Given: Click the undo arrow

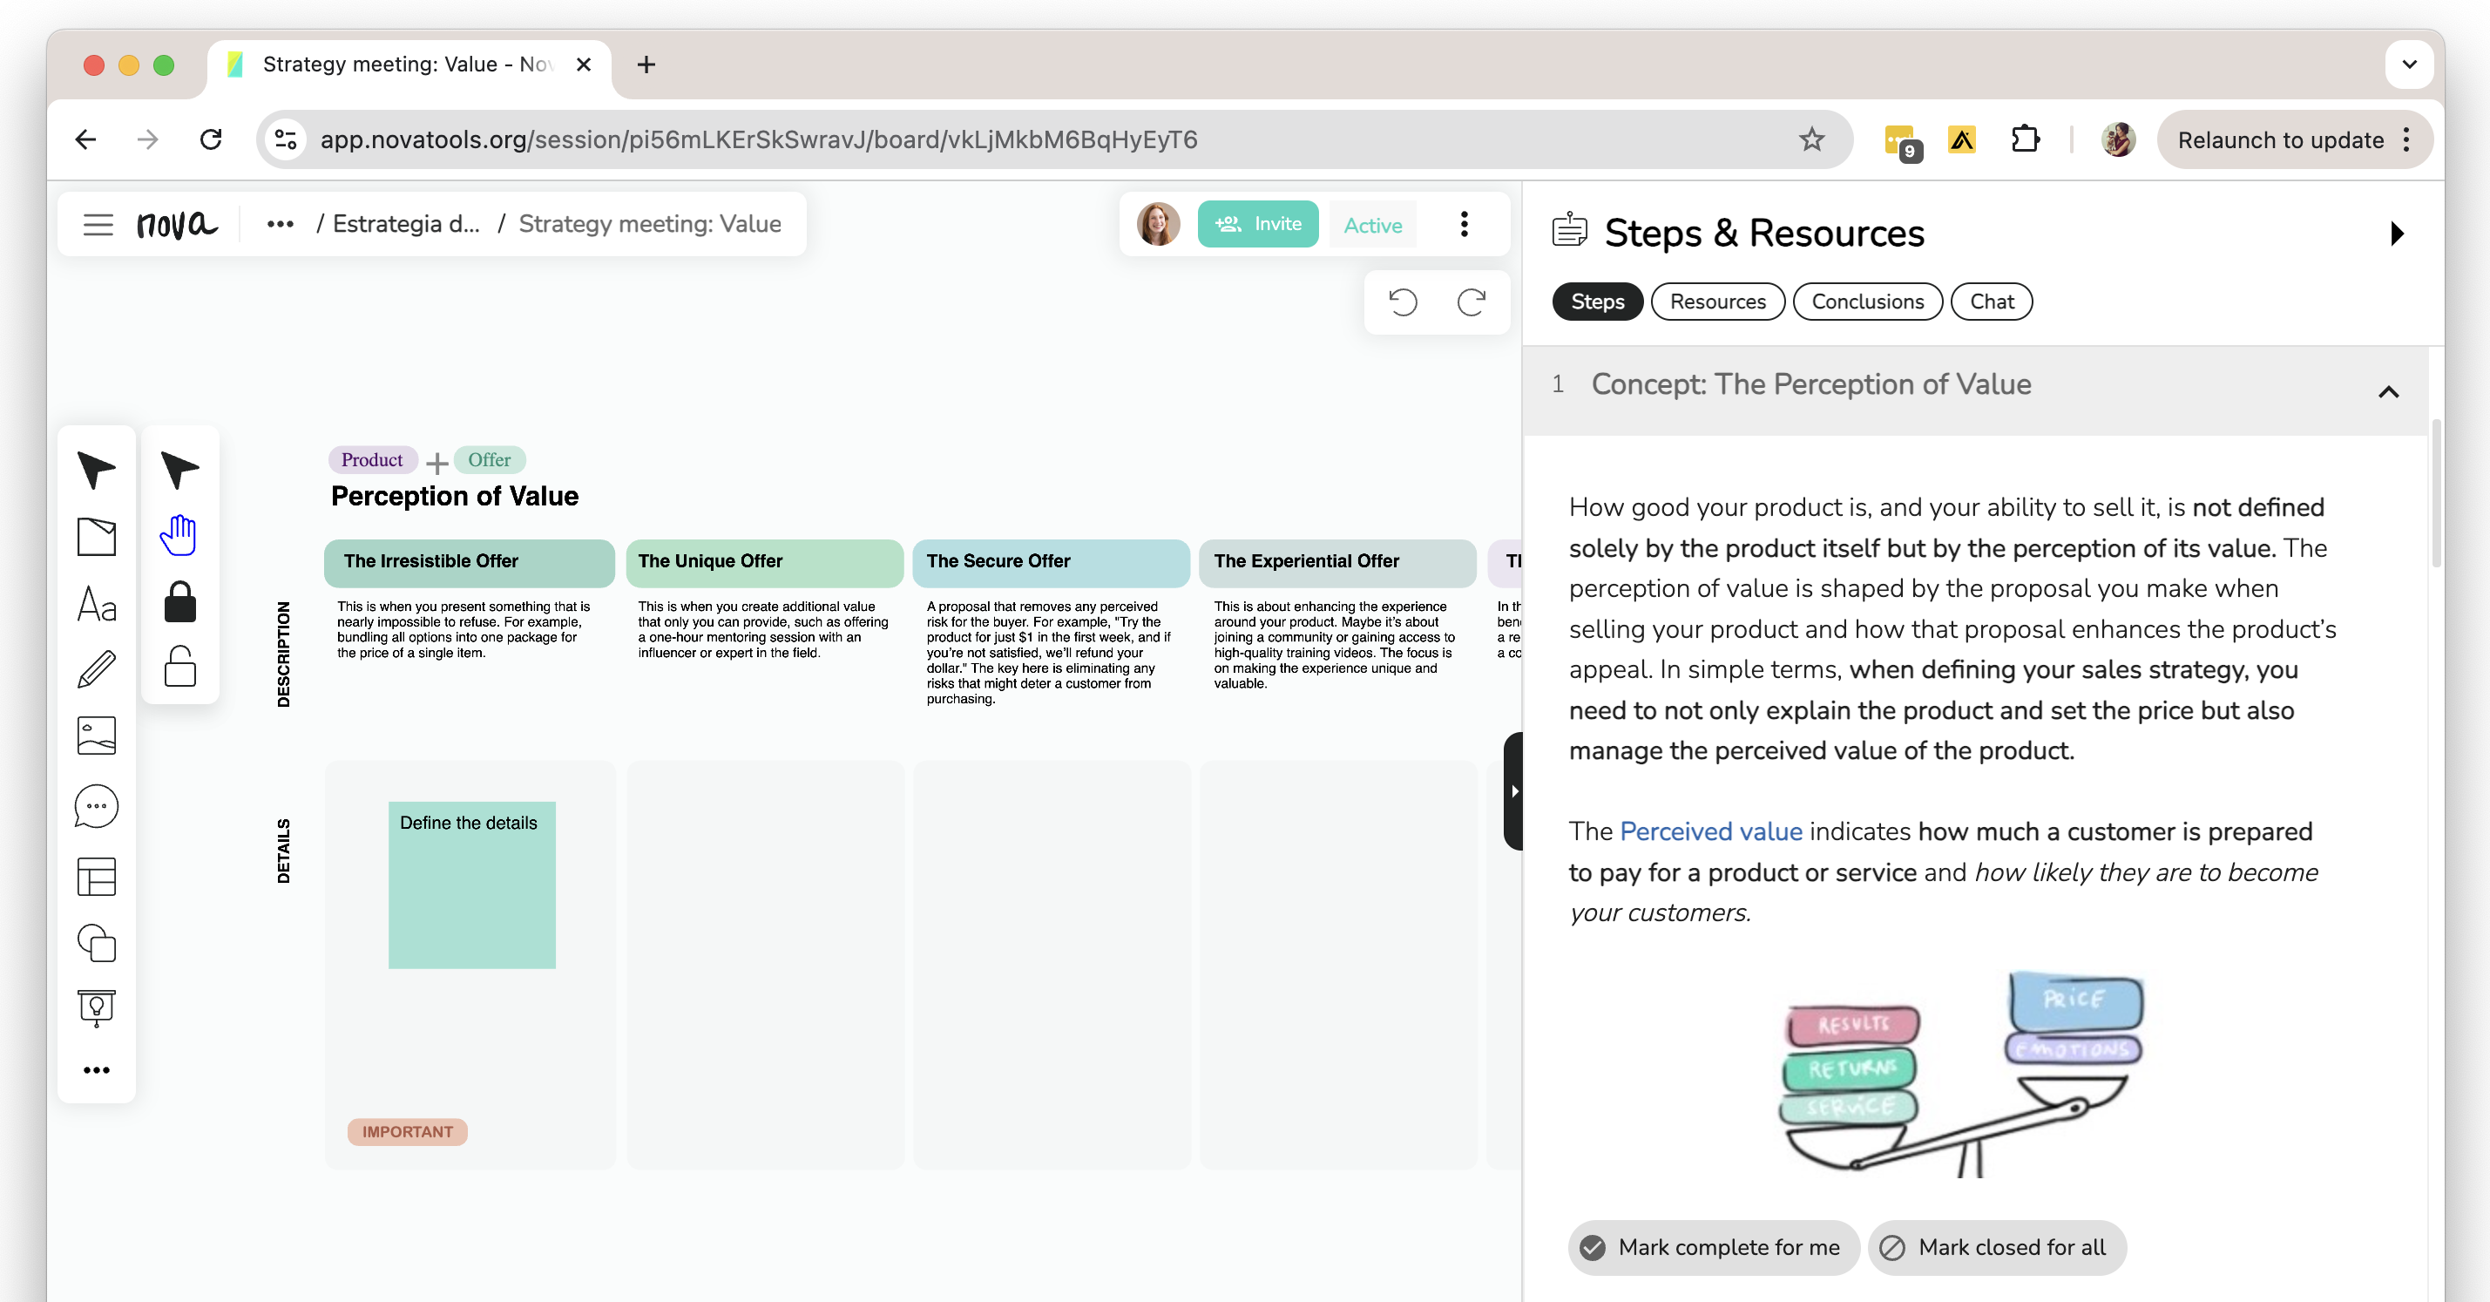Looking at the screenshot, I should (1403, 303).
